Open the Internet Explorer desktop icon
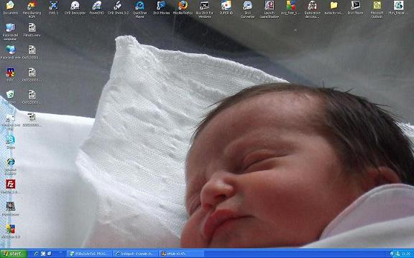This screenshot has width=414, height=258. (11, 166)
